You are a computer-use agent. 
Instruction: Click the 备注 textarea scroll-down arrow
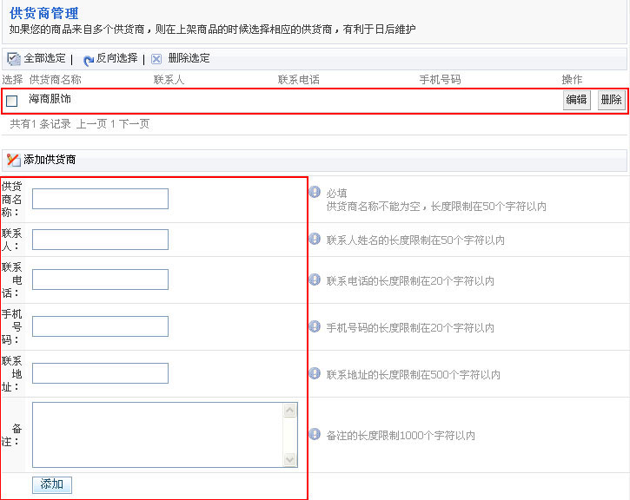tap(289, 459)
